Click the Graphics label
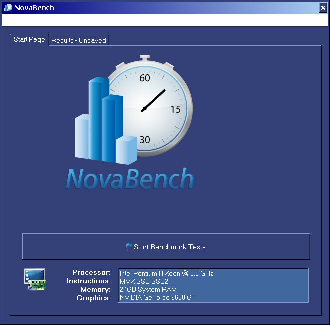330x325 pixels. [x=94, y=298]
